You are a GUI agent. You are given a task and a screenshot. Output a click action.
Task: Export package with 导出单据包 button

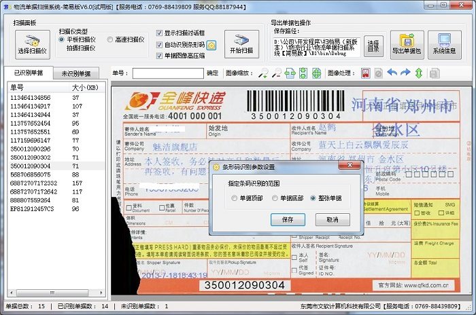407,45
